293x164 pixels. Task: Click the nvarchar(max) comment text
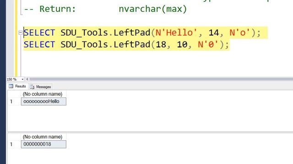point(153,9)
